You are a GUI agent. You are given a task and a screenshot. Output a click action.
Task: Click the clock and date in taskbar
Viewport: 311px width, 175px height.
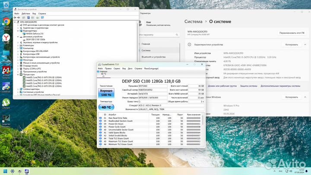click(x=299, y=171)
